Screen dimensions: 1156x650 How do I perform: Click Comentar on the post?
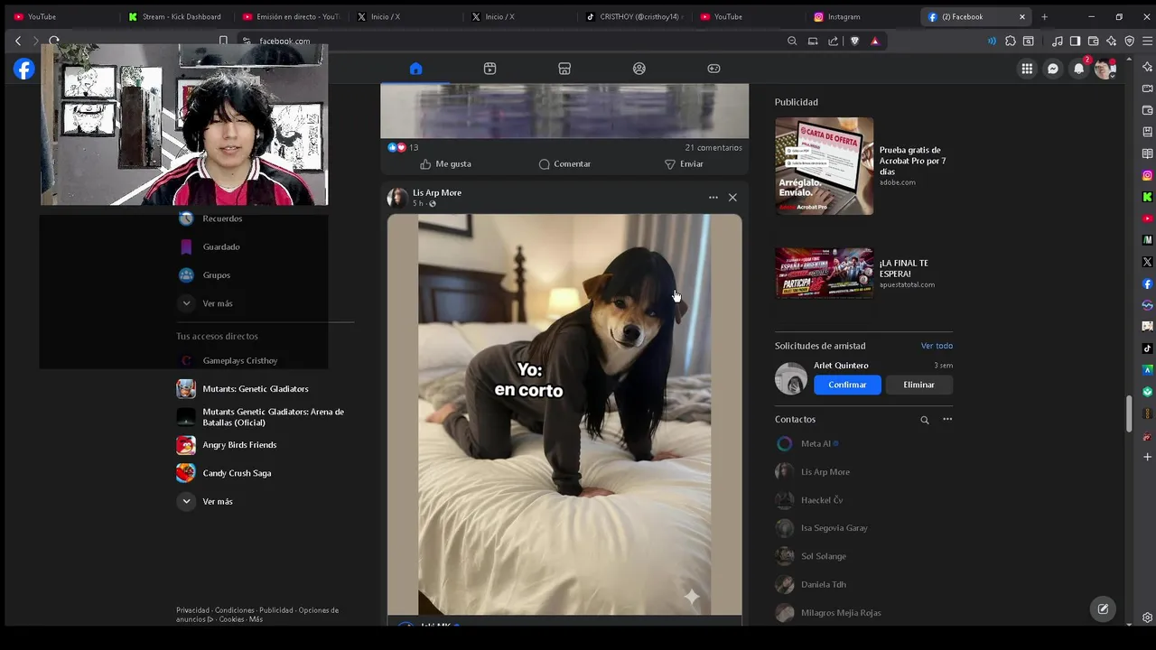tap(564, 164)
